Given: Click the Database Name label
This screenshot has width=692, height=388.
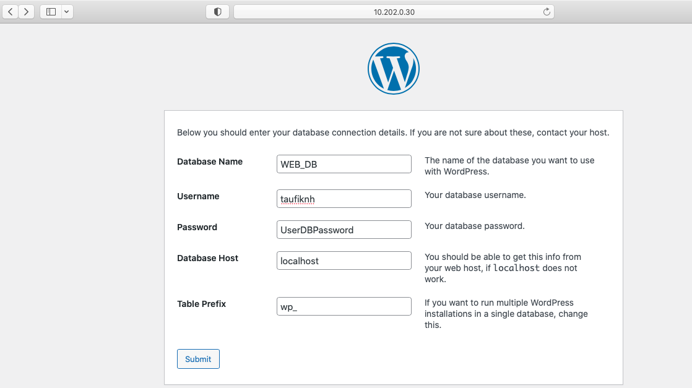Looking at the screenshot, I should click(x=210, y=162).
